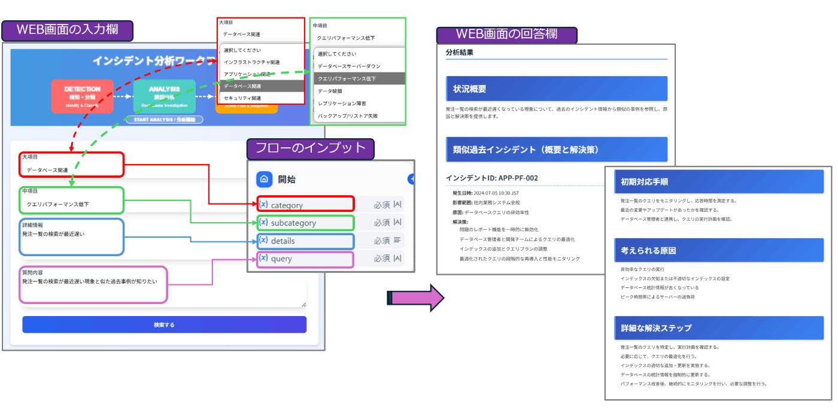This screenshot has width=838, height=416.
Task: Click the 考えられる原因 section header
Action: tap(719, 250)
